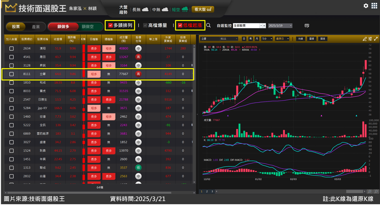Open the settings gear icon

pyautogui.click(x=366, y=6)
